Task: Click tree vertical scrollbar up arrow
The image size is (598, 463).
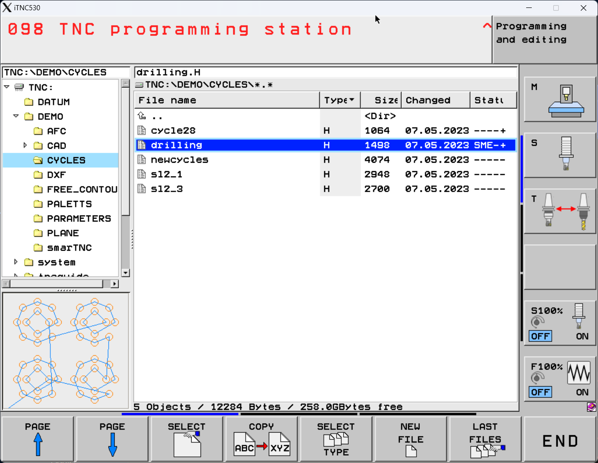Action: 125,83
